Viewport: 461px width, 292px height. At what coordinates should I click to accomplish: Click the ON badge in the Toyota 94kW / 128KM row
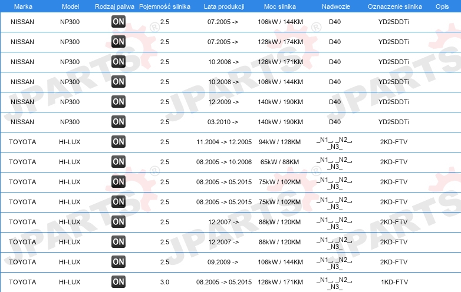118,142
